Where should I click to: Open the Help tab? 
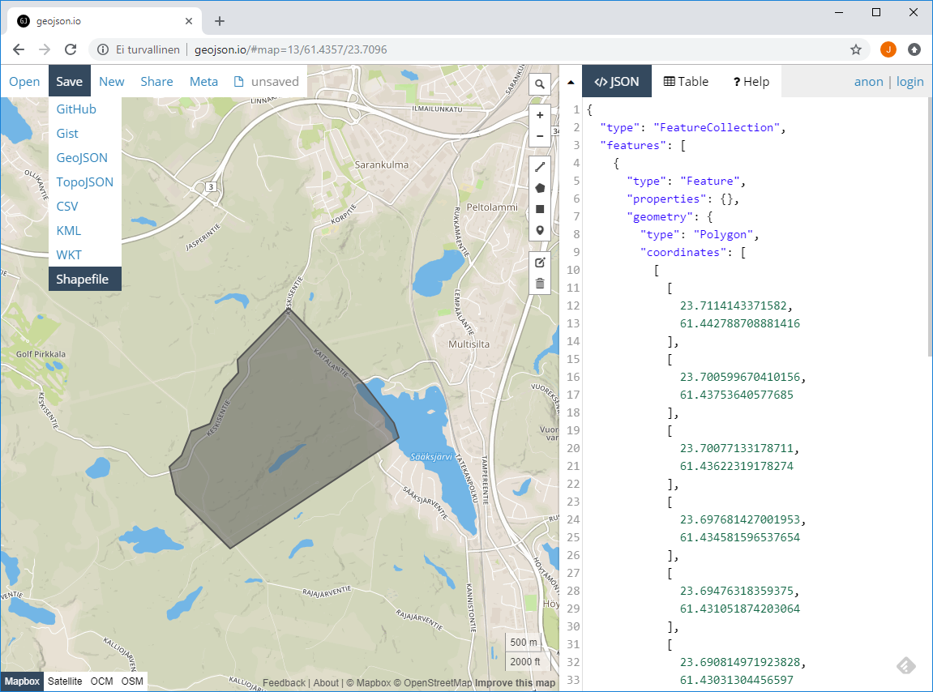[x=751, y=82]
